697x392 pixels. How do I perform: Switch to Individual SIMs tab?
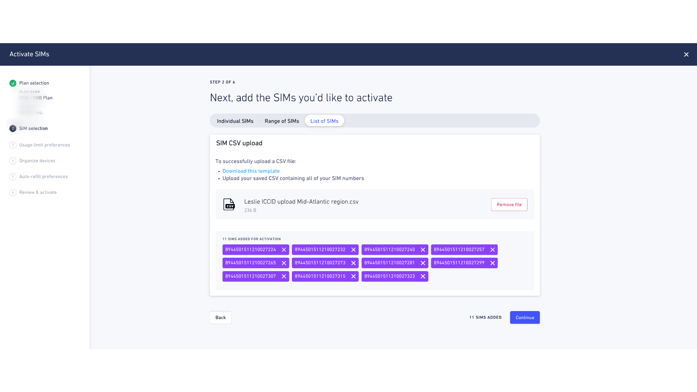235,121
